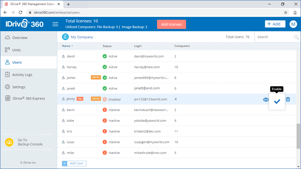Image resolution: width=301 pixels, height=169 pixels.
Task: Click the + Add button in header
Action: click(275, 24)
